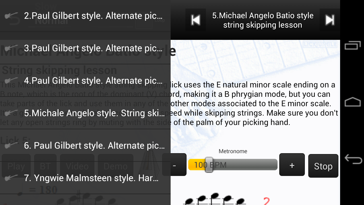Viewport: 364px width, 205px height.
Task: Open Android recent apps button
Action: click(x=353, y=45)
